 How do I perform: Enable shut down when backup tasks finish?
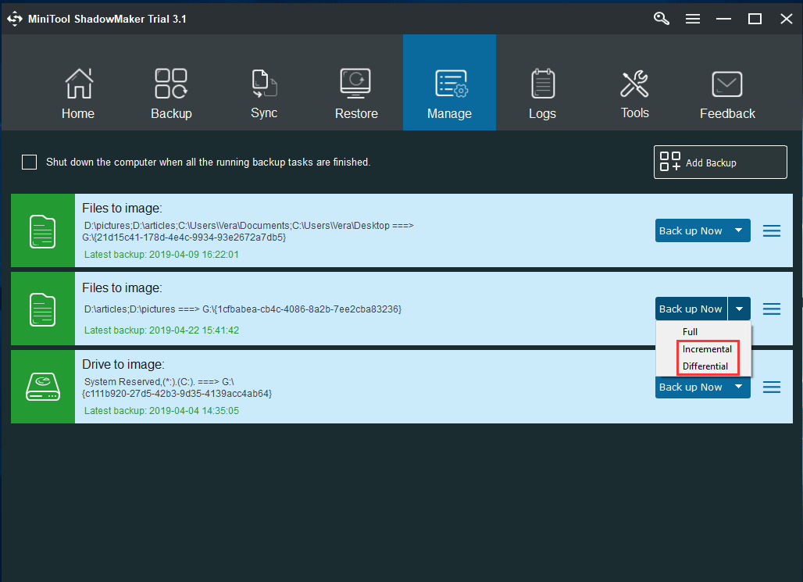pyautogui.click(x=29, y=162)
